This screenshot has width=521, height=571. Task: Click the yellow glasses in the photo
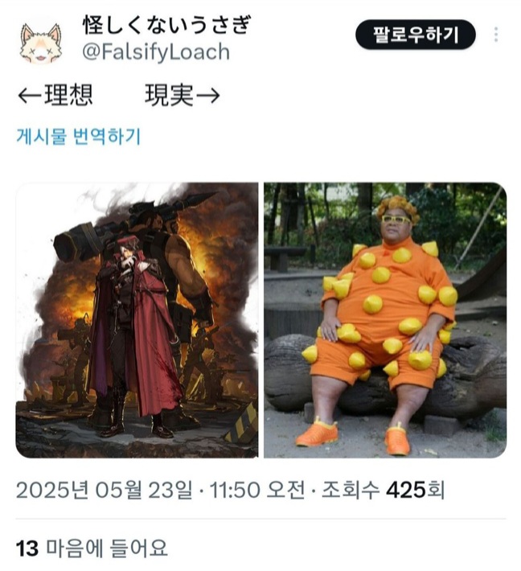pos(396,220)
